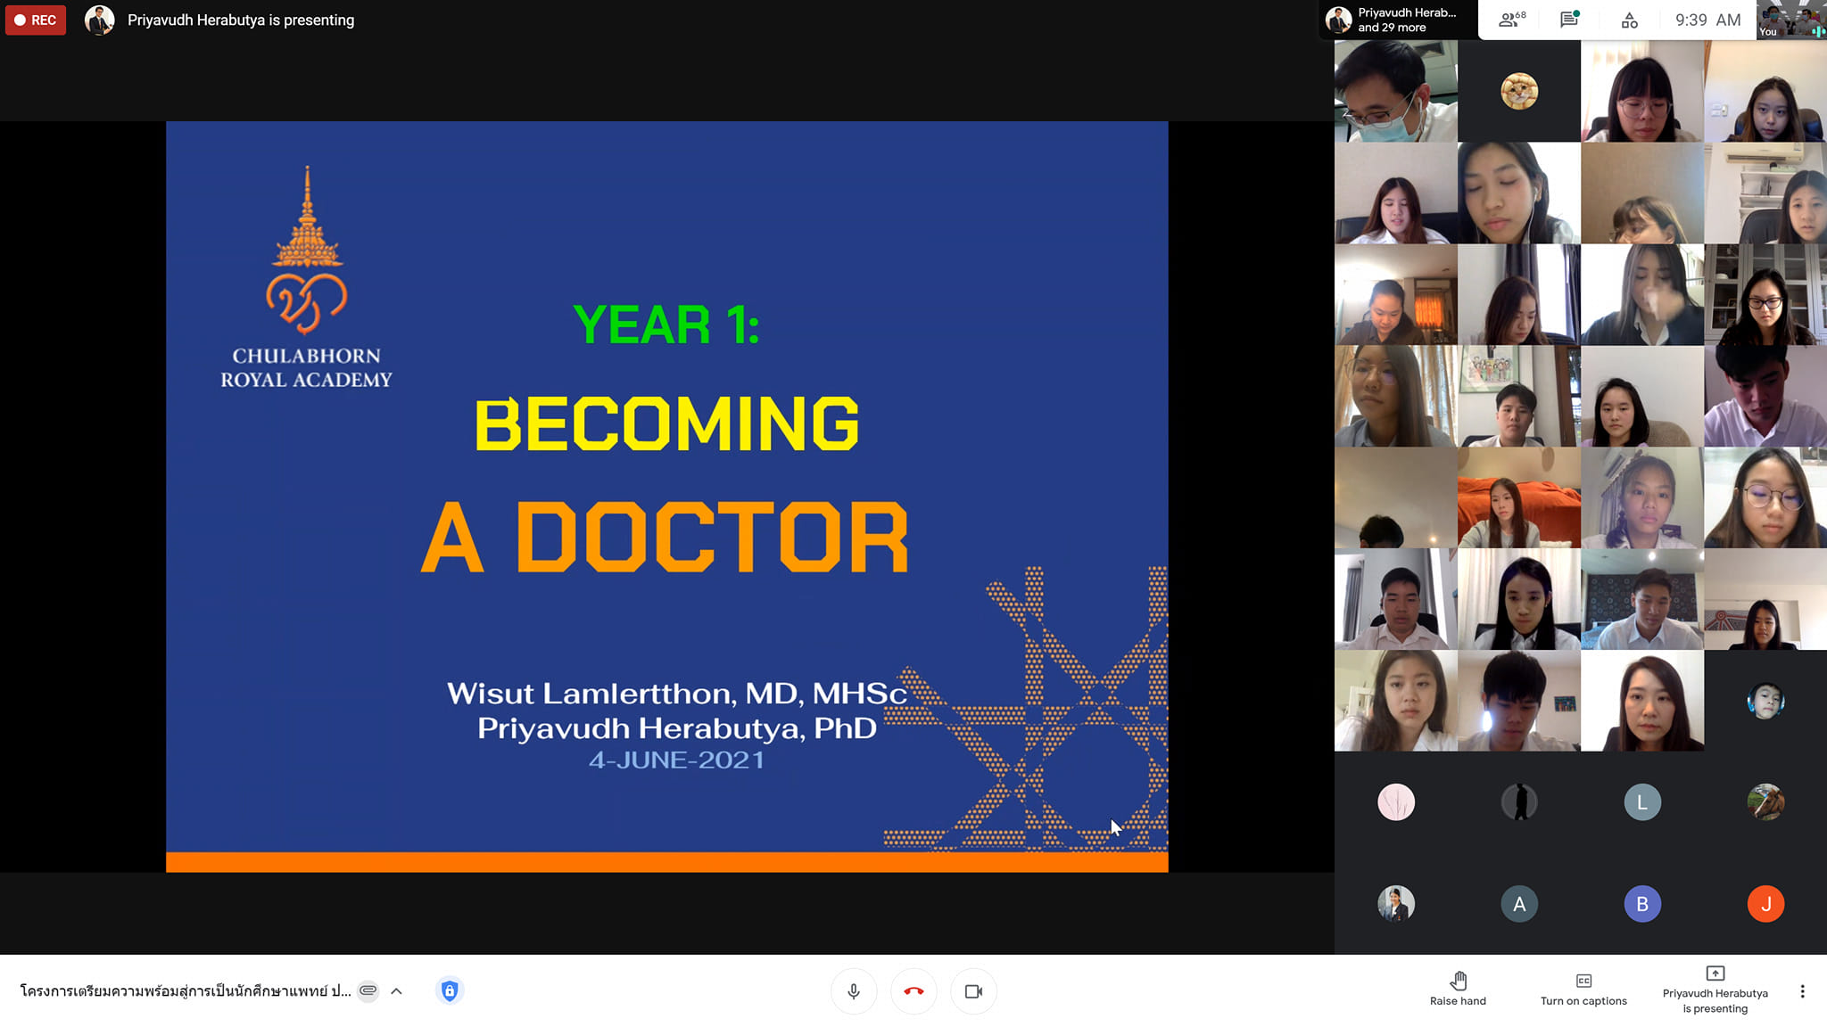Select the headphones avatar participant tile
Image resolution: width=1827 pixels, height=1027 pixels.
(1765, 701)
